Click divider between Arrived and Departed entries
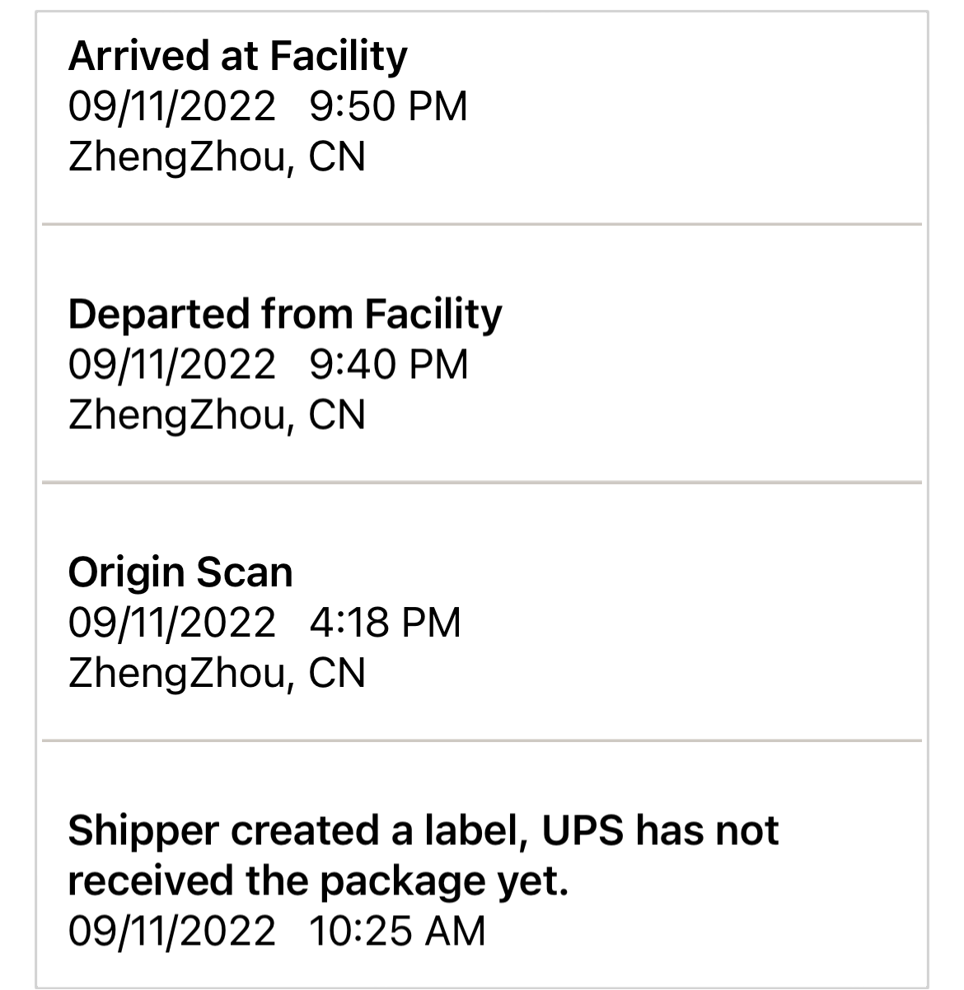Image resolution: width=964 pixels, height=990 pixels. (481, 224)
